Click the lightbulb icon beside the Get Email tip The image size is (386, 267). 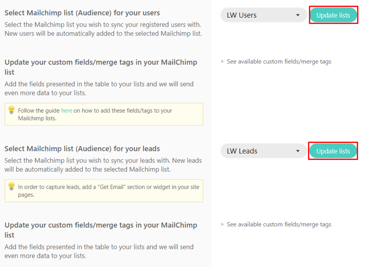11,185
